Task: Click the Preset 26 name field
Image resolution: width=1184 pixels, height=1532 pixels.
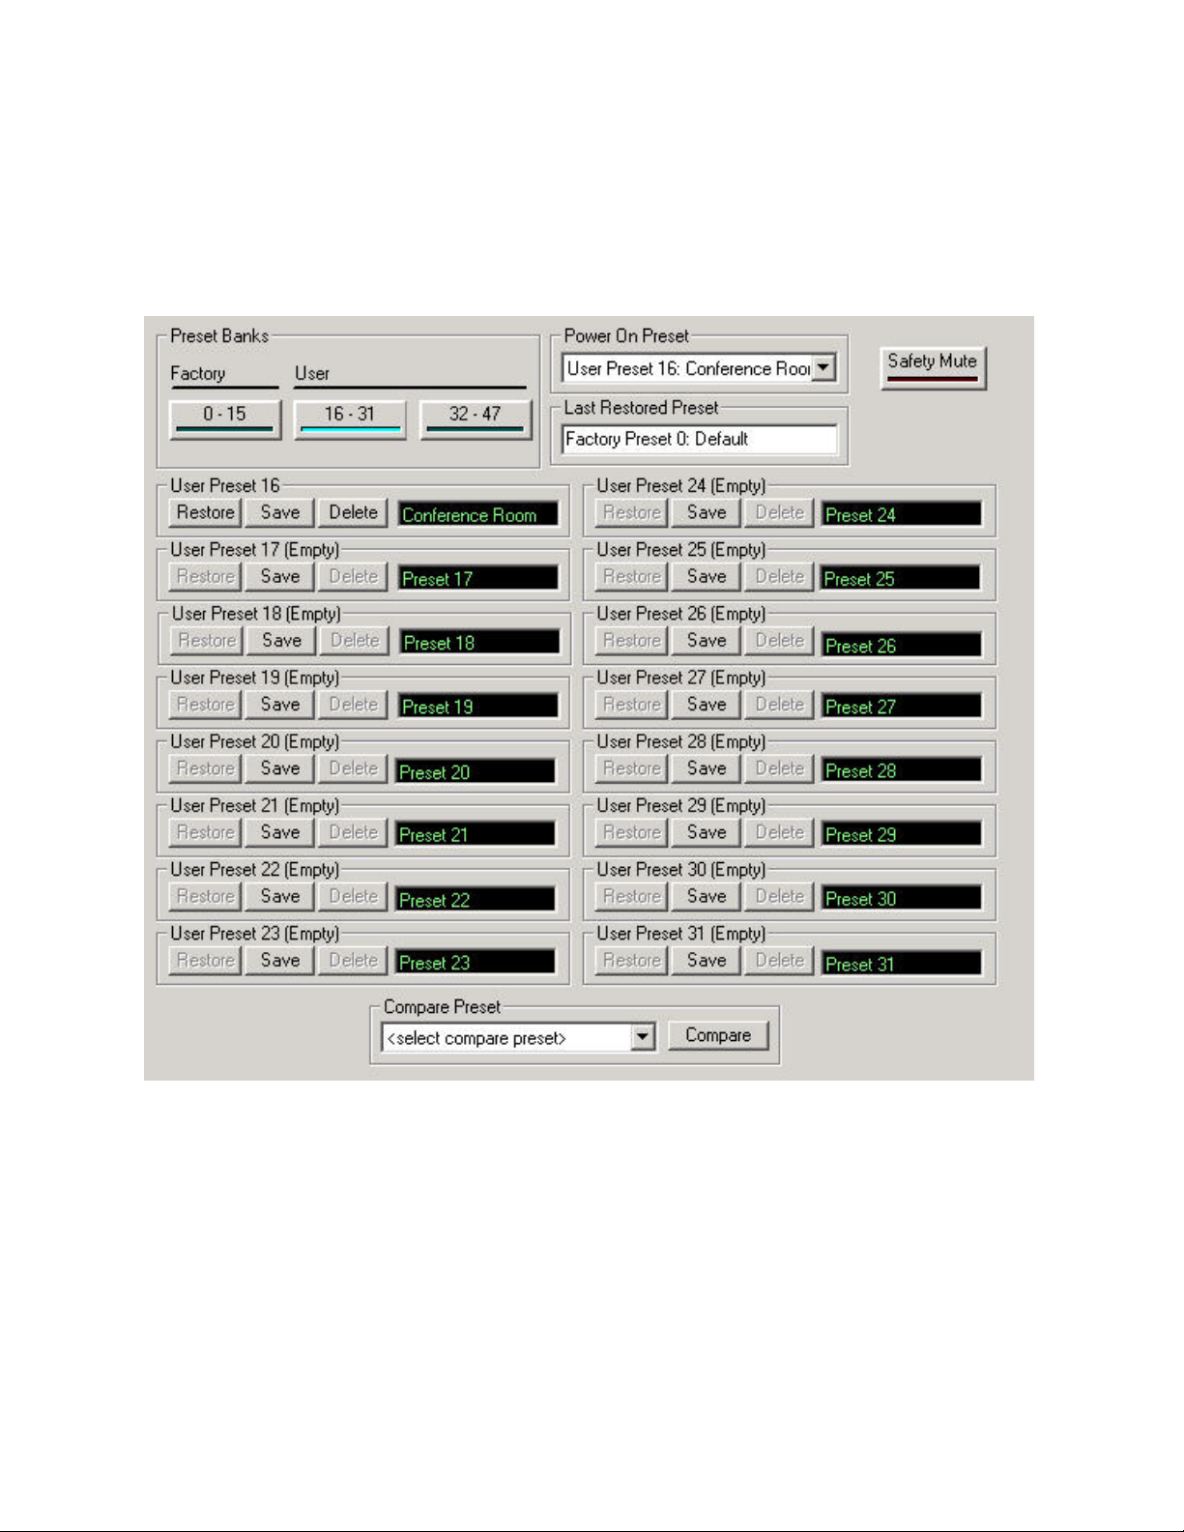Action: tap(902, 645)
